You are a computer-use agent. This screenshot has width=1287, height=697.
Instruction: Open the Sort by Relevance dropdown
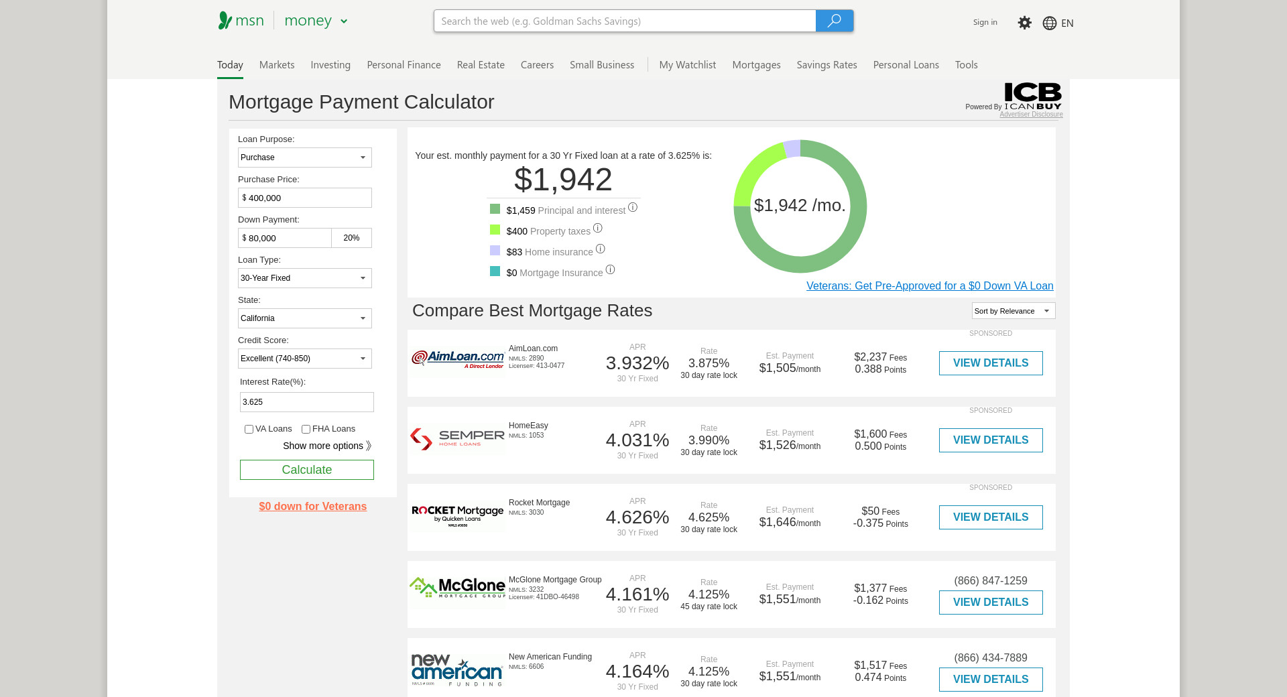pos(1013,311)
